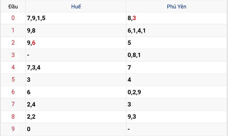Click the Huế cell showing 9,8
The height and width of the screenshot is (136, 228).
coord(31,31)
